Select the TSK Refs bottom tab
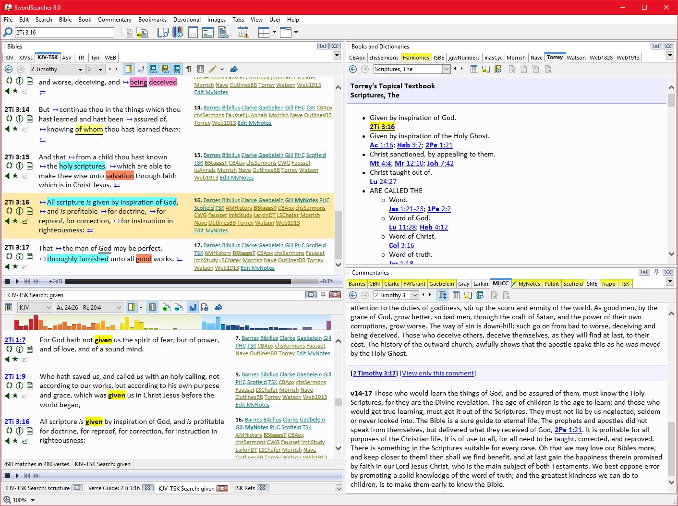The width and height of the screenshot is (678, 506). (244, 488)
